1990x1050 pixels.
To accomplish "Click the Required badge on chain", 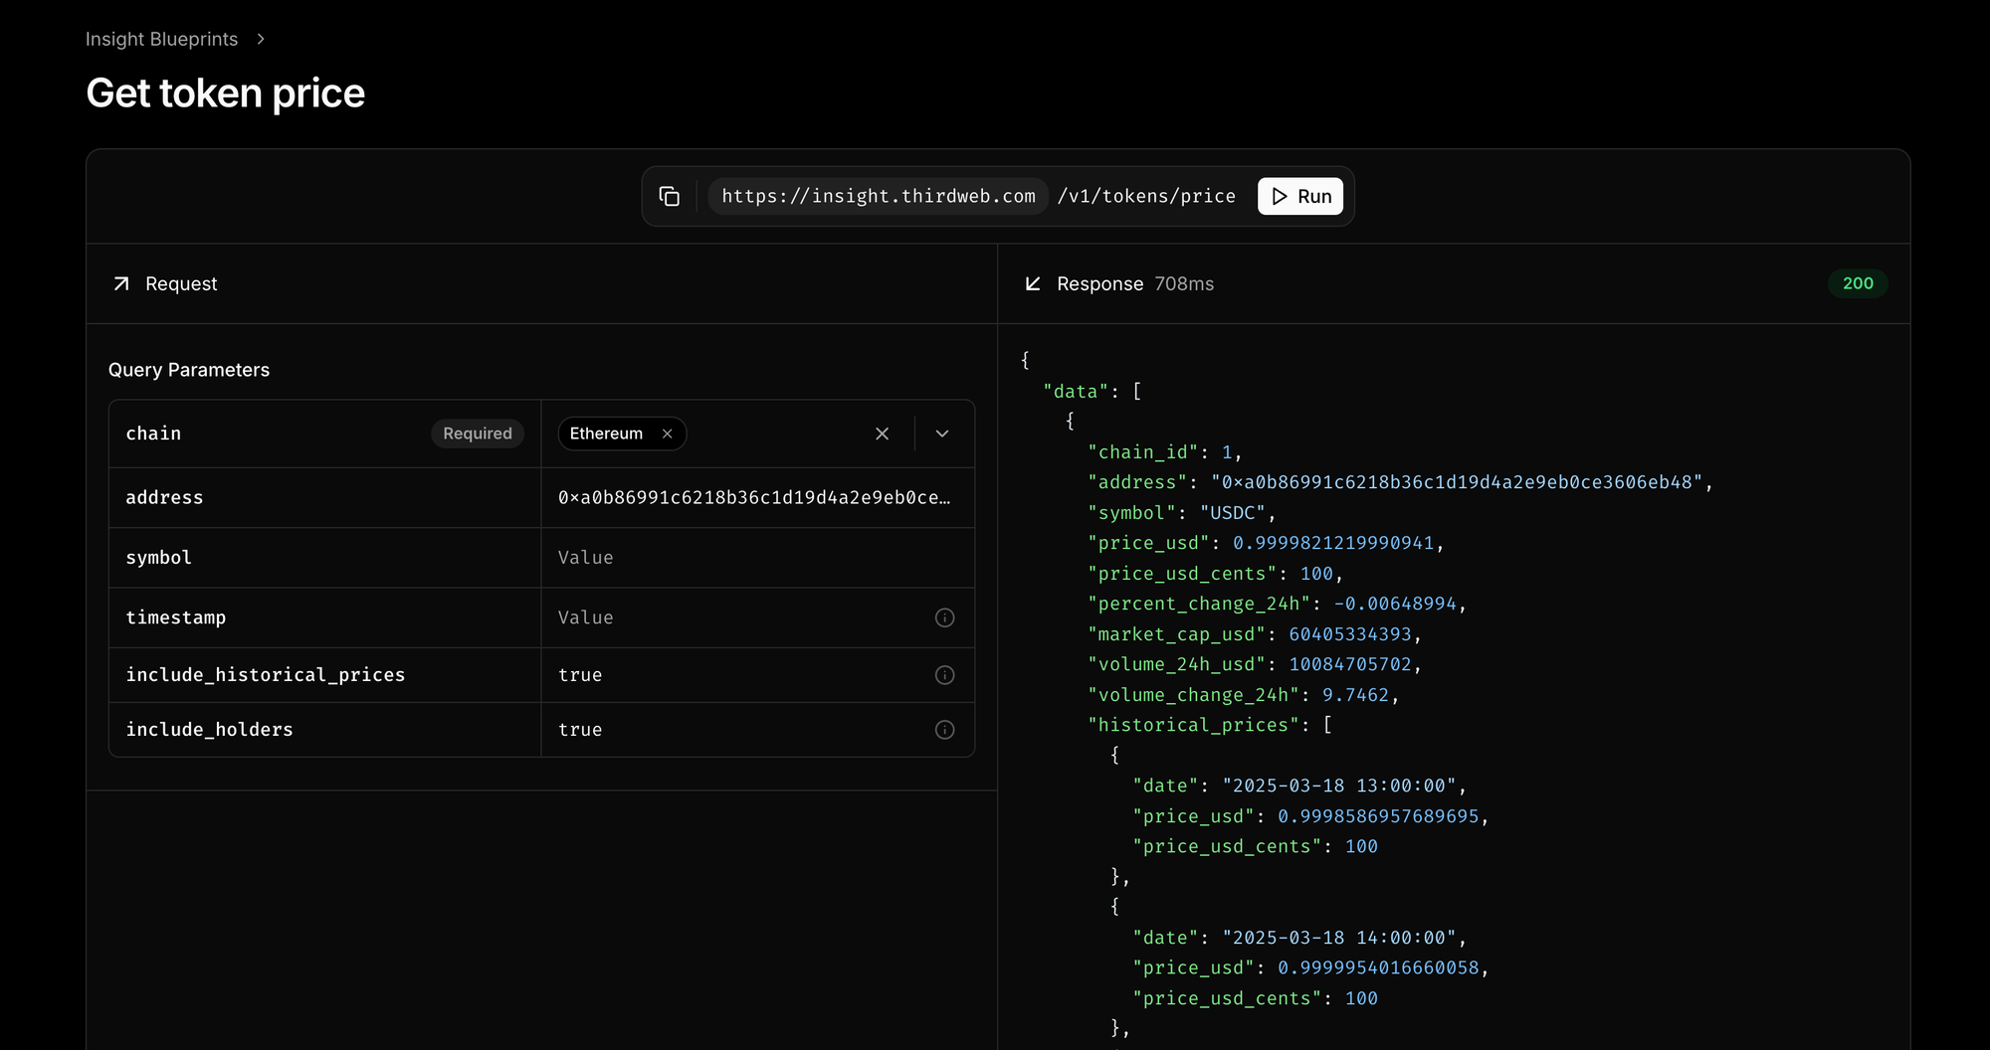I will 478,434.
